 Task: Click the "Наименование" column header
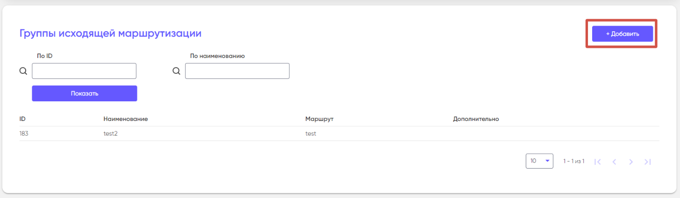[126, 119]
